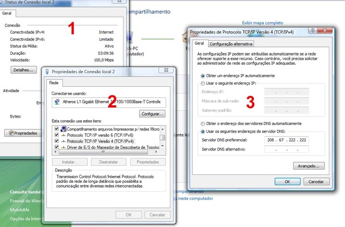Open the Exibir mapa completo link
This screenshot has height=227, width=345.
tap(263, 23)
